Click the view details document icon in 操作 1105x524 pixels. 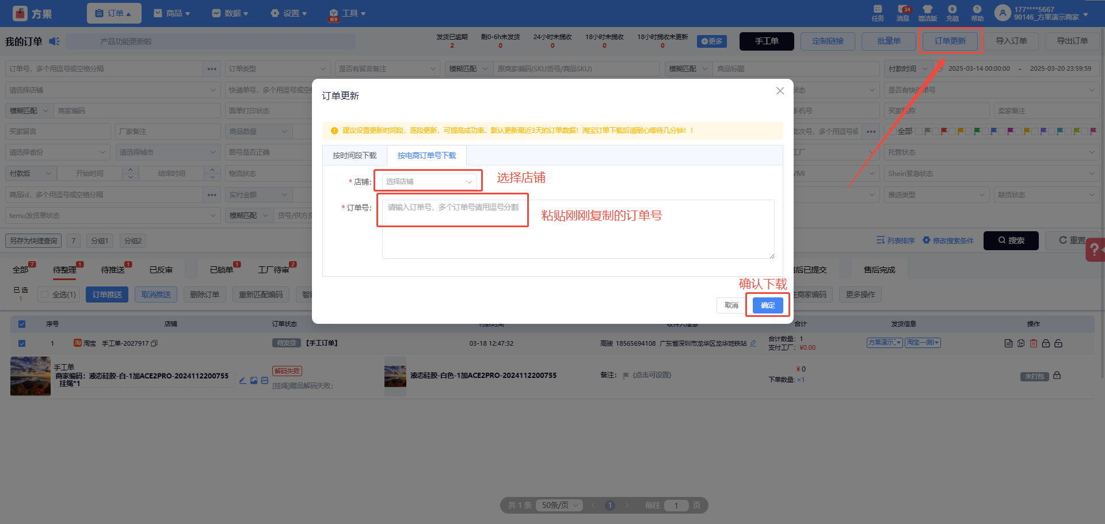pos(1008,343)
